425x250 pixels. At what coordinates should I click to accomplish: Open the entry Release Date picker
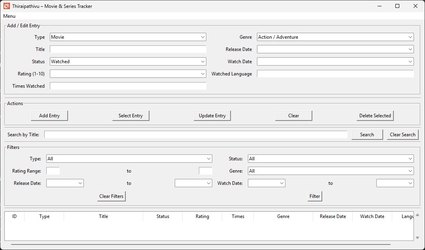(335, 49)
